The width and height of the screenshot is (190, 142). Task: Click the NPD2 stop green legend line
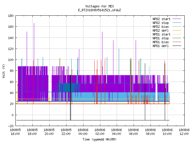pyautogui.click(x=177, y=23)
